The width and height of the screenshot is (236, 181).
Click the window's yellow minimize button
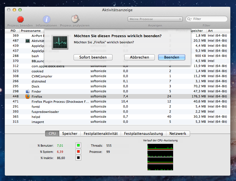click(x=14, y=10)
